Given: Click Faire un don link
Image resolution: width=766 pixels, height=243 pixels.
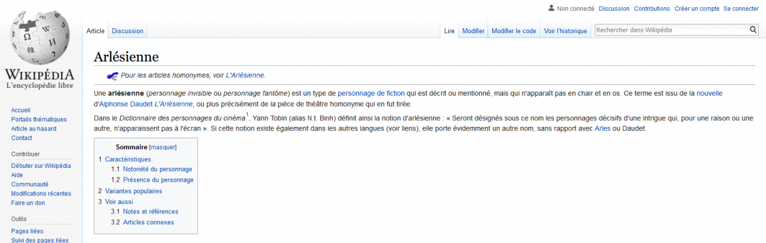Looking at the screenshot, I should 28,203.
